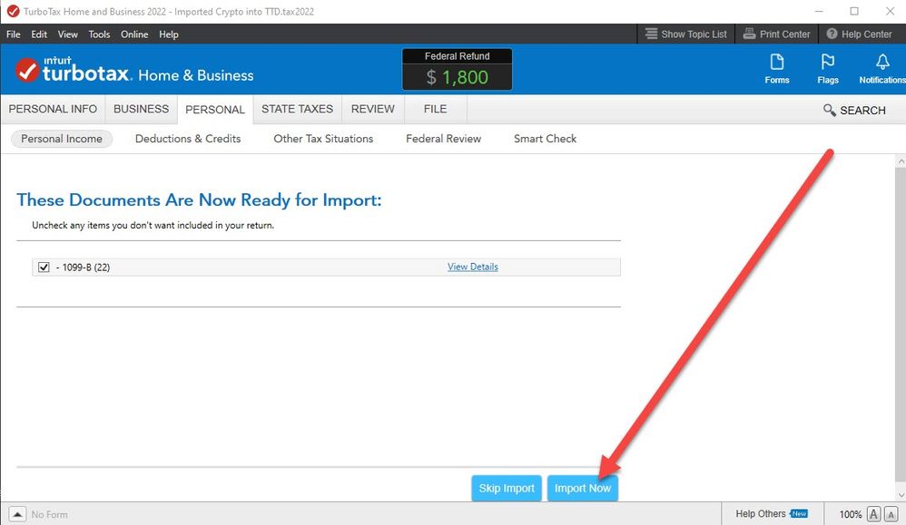The width and height of the screenshot is (906, 525).
Task: Expand the No Form panel arrow
Action: coord(17,514)
